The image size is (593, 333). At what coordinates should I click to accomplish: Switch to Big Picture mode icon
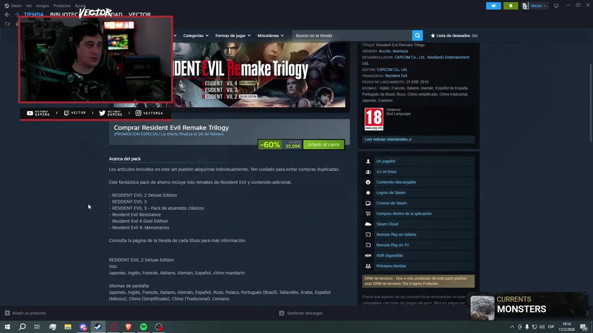coord(556,6)
